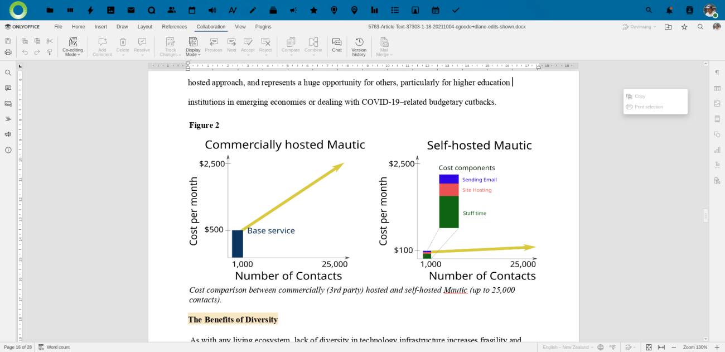Click the Print icon in toolbar
Screen dimensions: 725x352
[x=8, y=52]
